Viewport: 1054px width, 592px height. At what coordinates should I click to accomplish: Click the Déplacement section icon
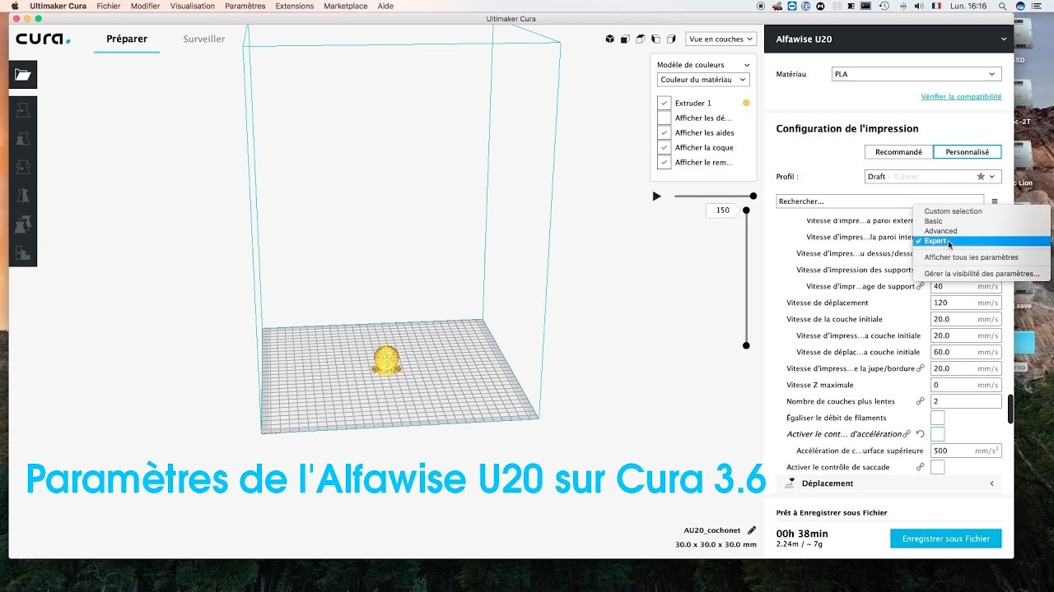click(x=790, y=483)
